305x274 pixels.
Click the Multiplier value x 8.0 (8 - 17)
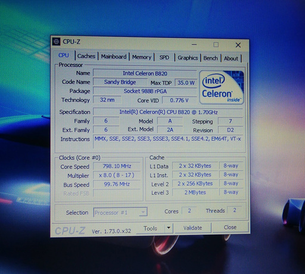[x=117, y=175]
